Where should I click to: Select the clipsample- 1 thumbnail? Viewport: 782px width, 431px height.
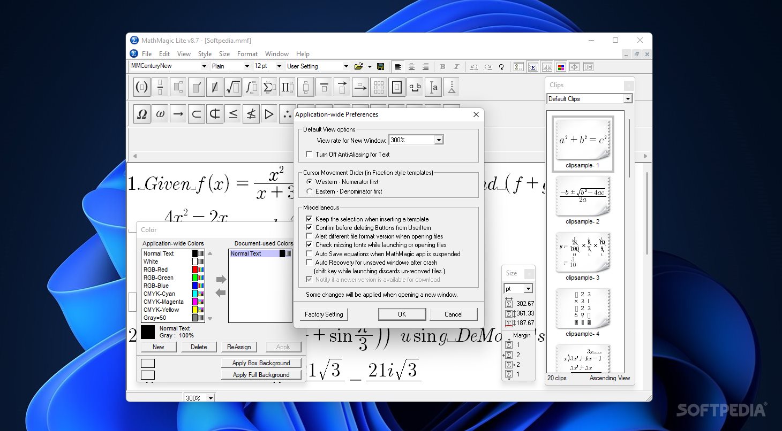[583, 140]
